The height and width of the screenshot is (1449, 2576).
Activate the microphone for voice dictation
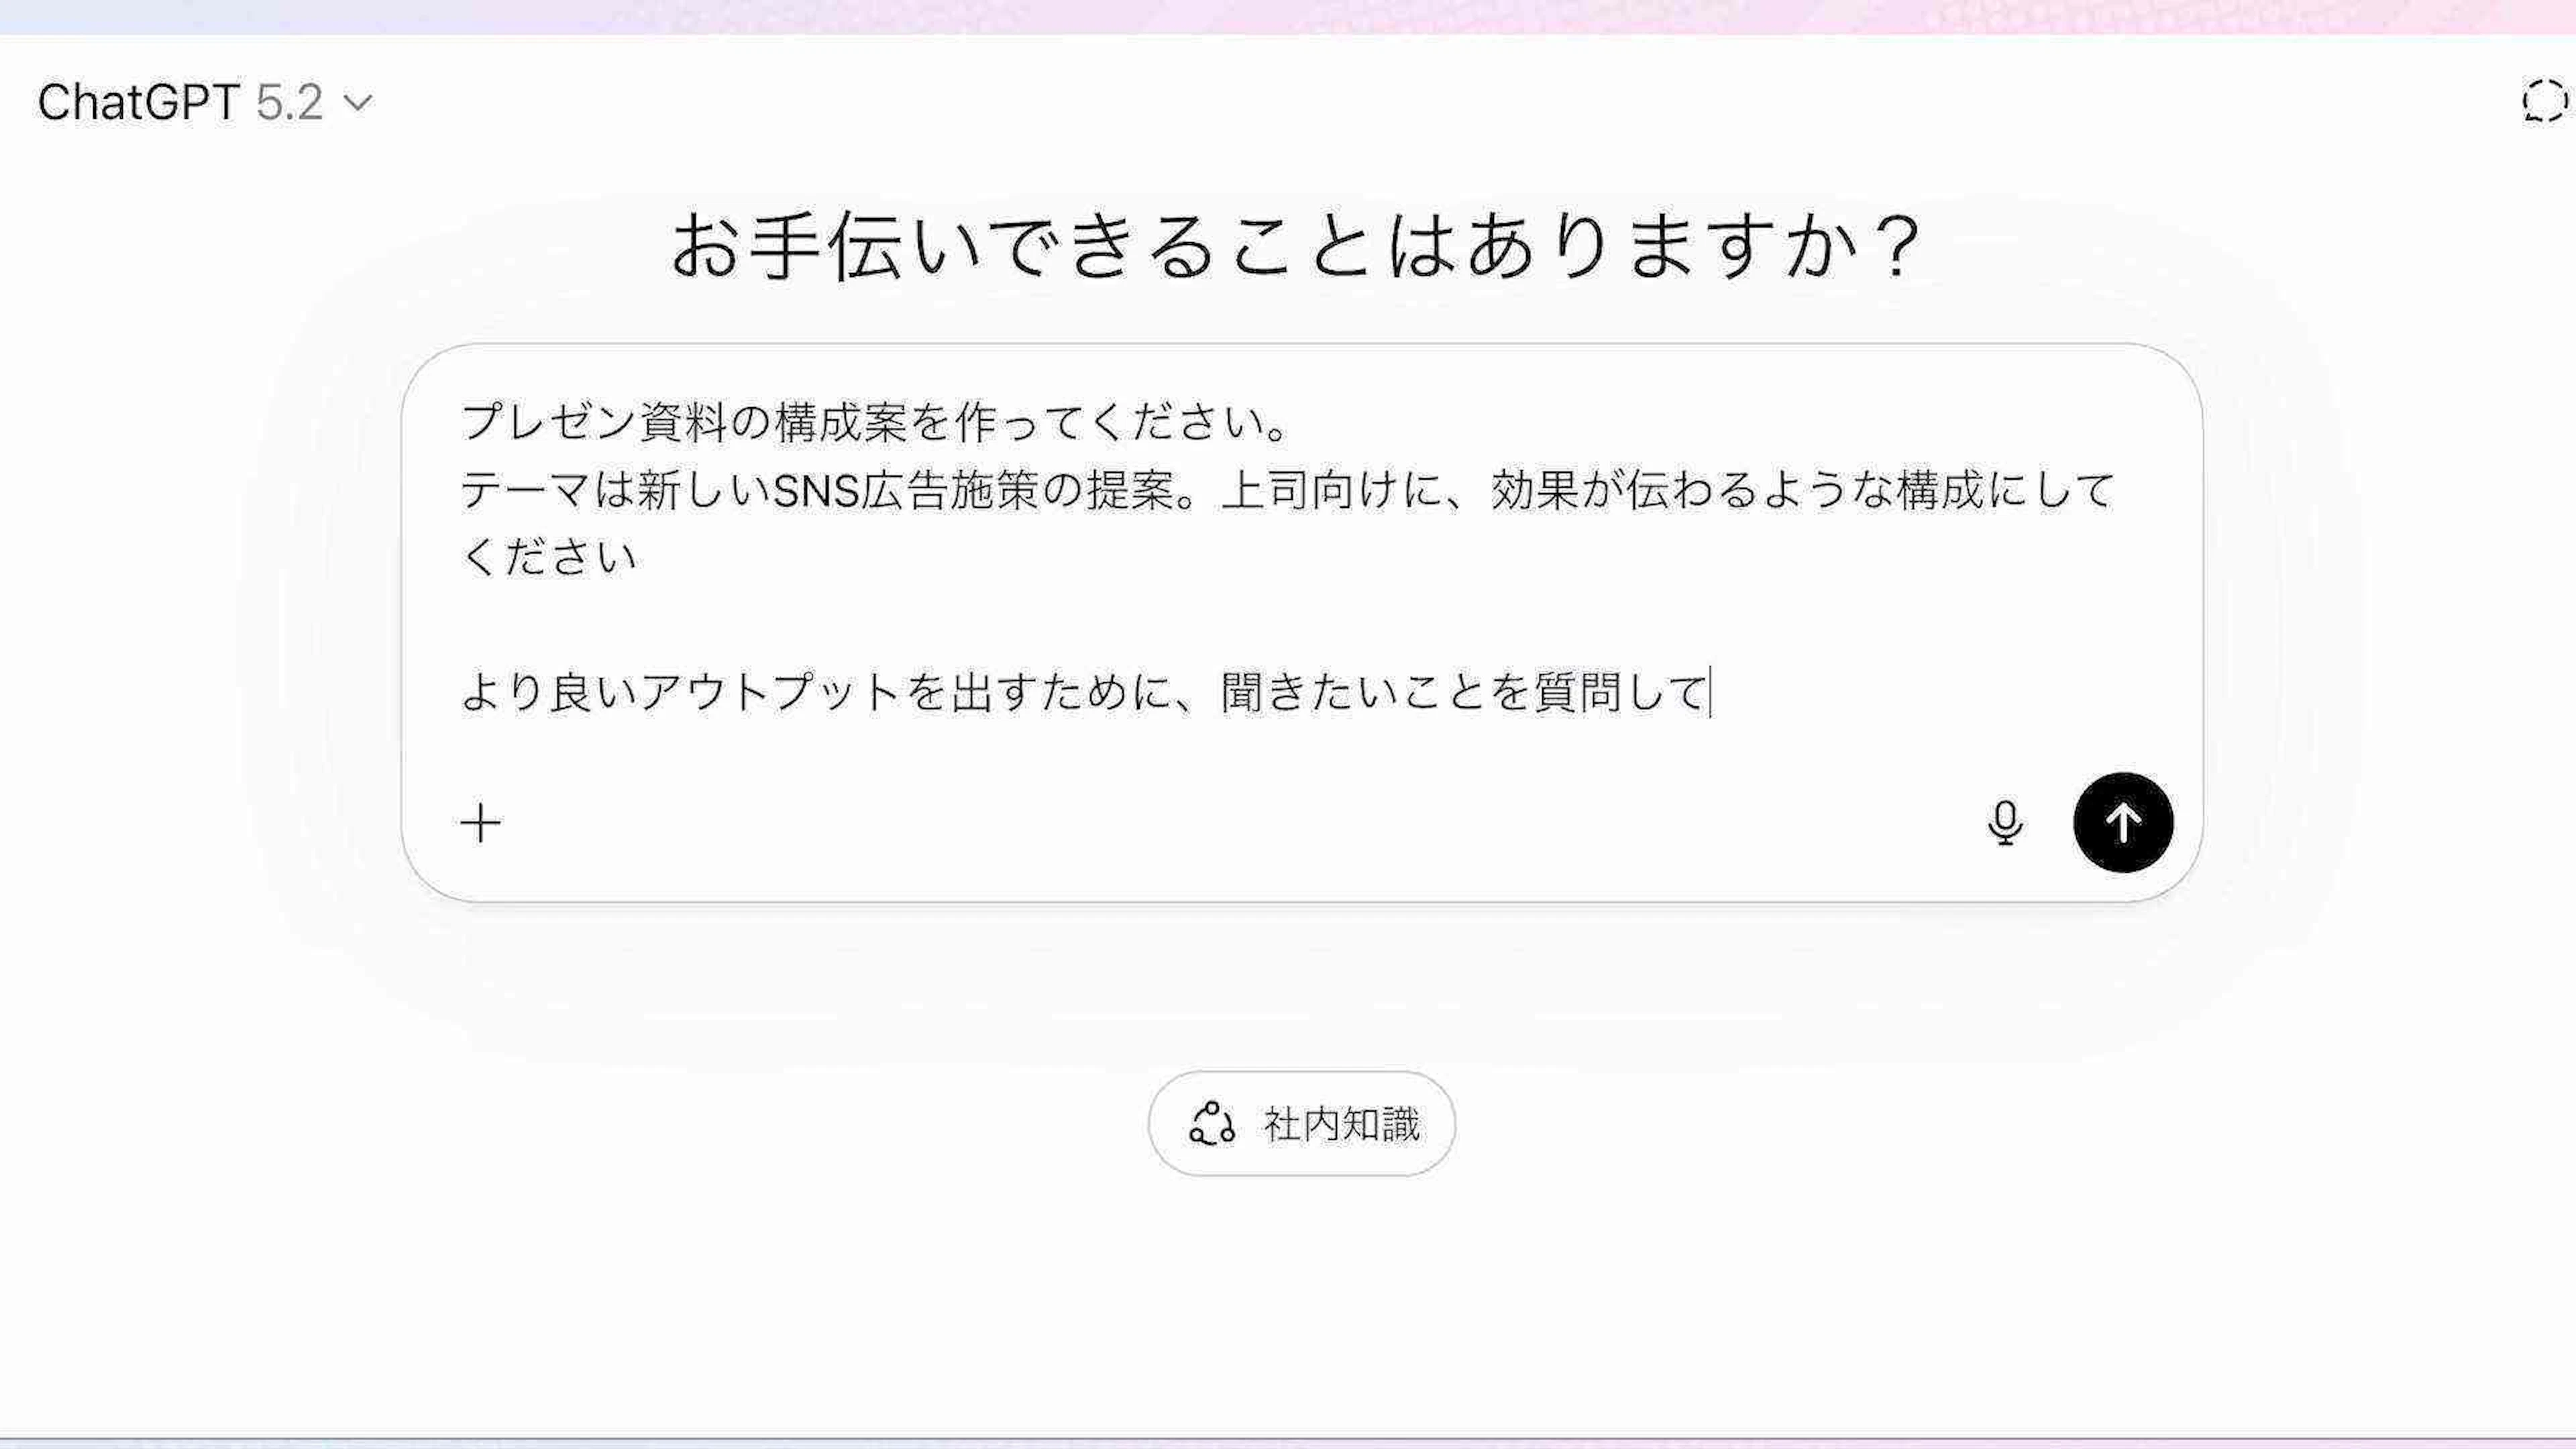2004,823
